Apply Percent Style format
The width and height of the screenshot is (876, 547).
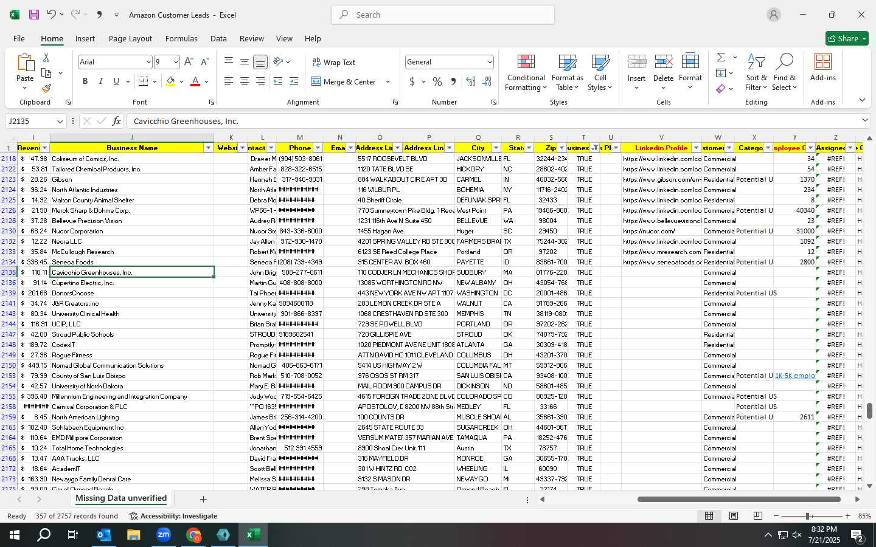pos(437,81)
